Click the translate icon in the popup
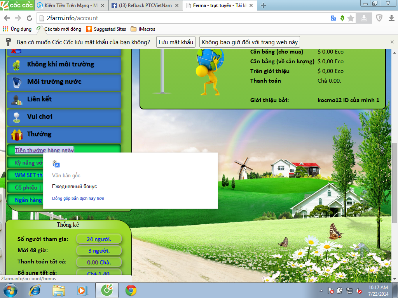Screen dimensions: 398x298 point(56,164)
